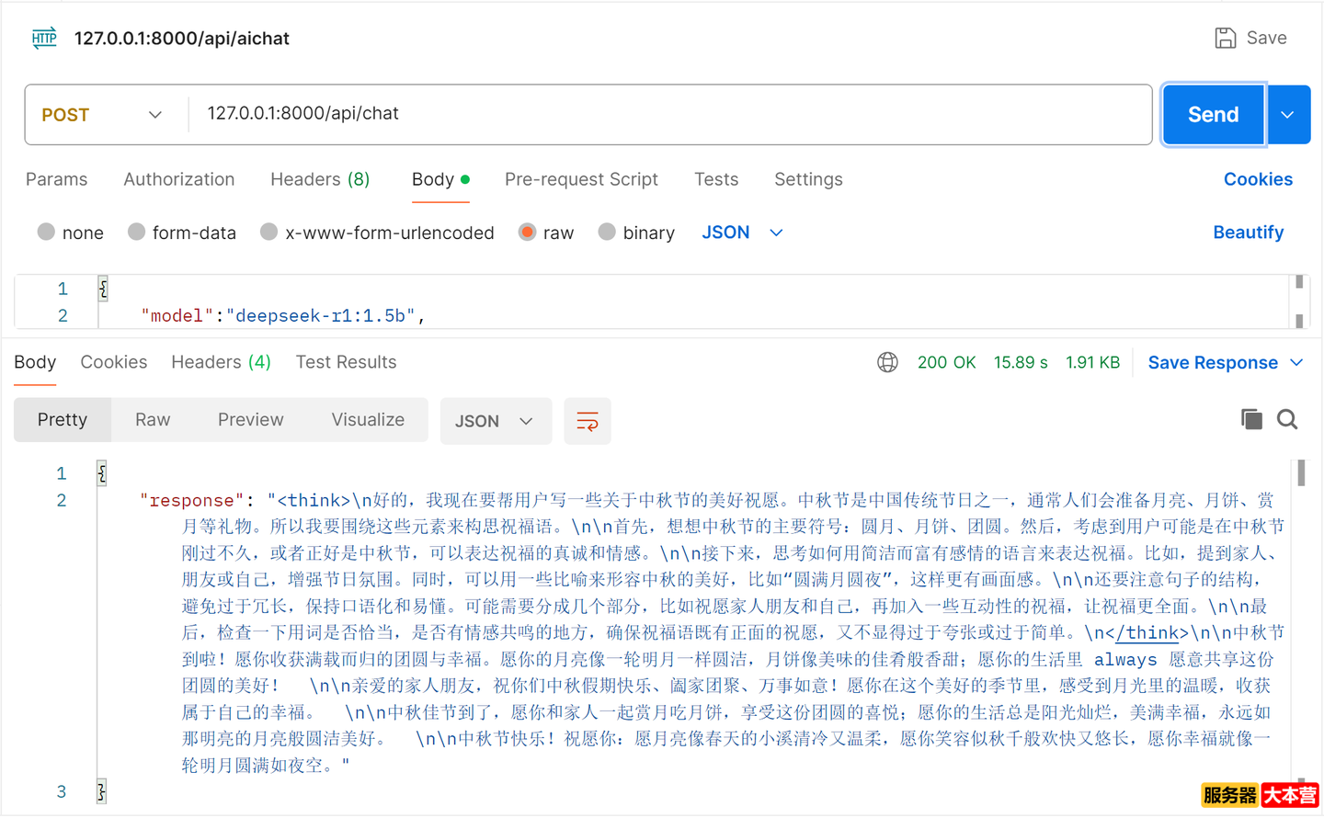Screen dimensions: 1324x818
Task: Click the 大本营 icon at bottom right
Action: (1291, 795)
